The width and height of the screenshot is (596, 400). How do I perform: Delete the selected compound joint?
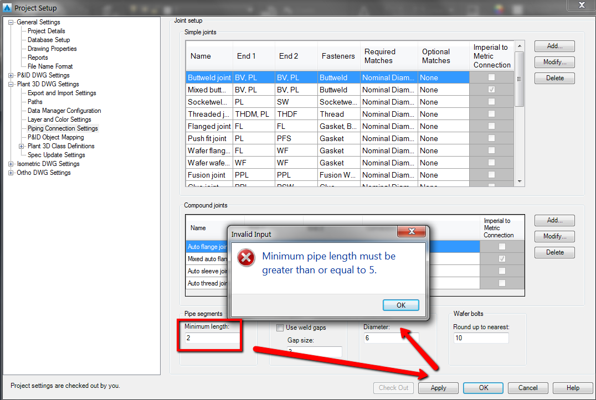(x=554, y=252)
